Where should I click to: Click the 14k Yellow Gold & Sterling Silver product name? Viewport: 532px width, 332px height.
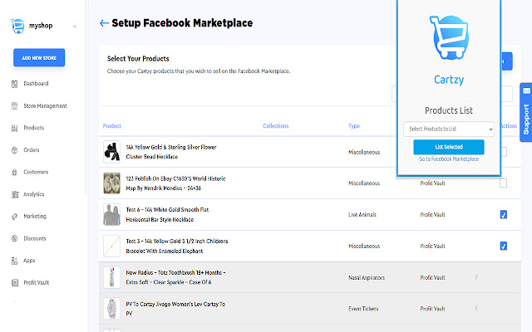[171, 152]
